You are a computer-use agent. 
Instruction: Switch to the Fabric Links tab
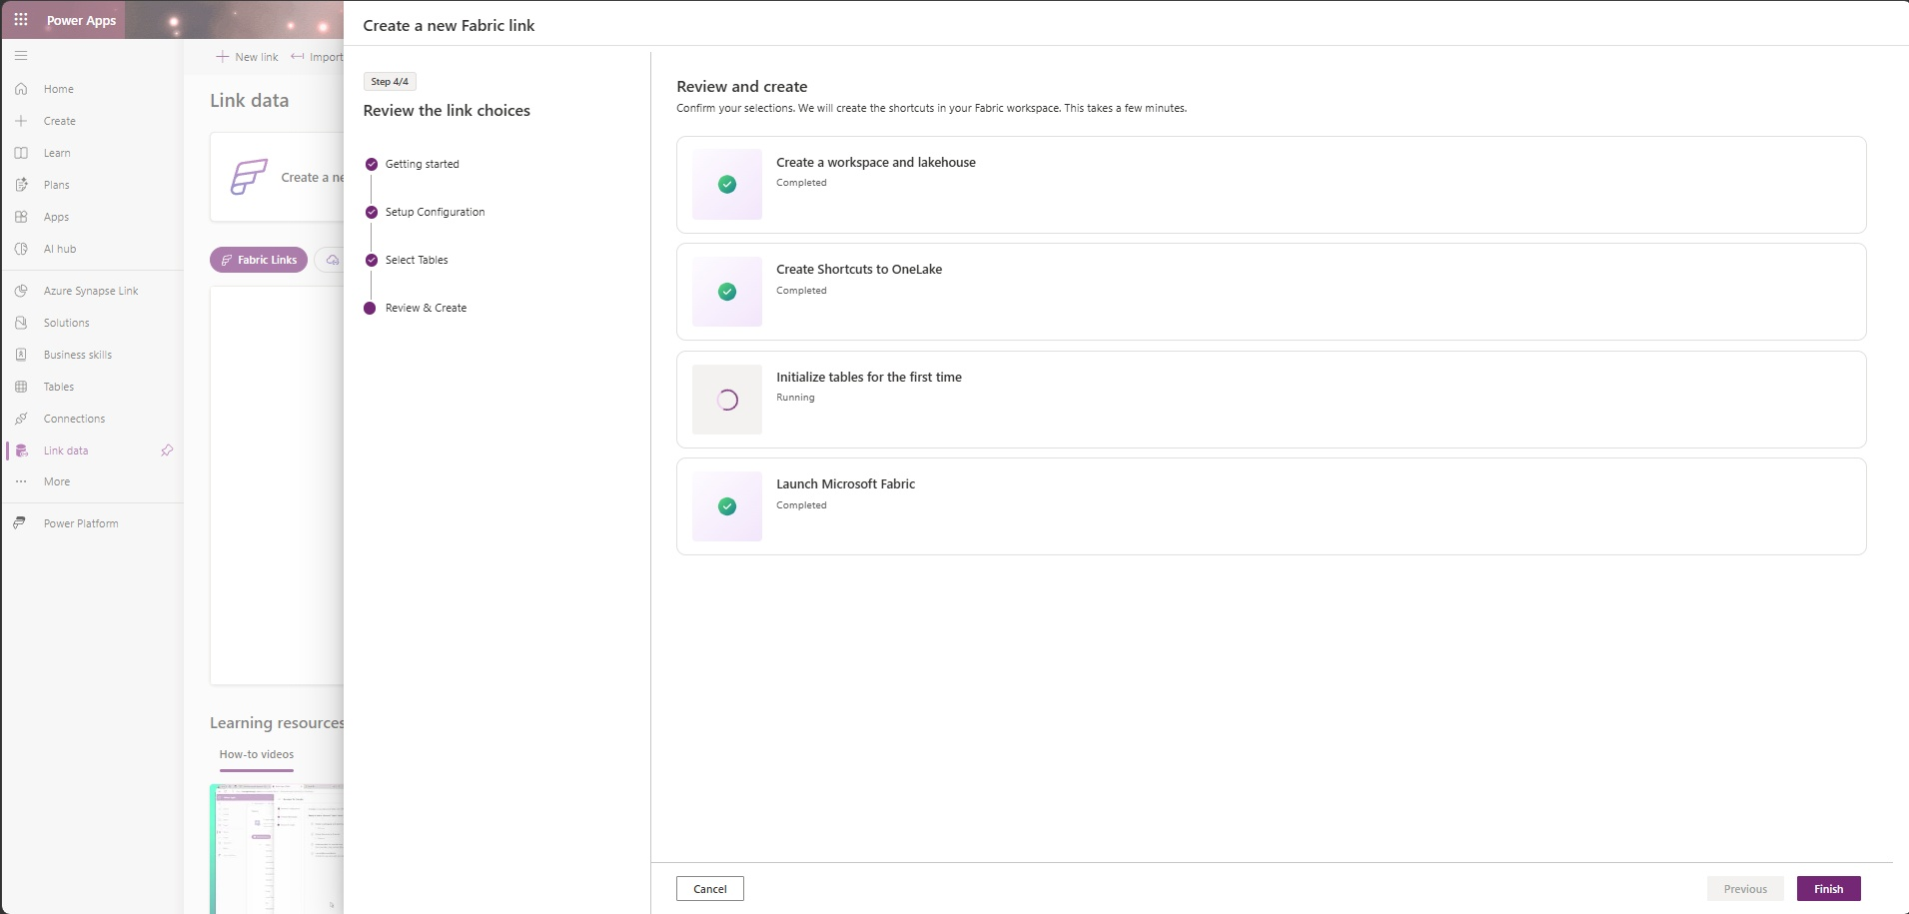259,260
